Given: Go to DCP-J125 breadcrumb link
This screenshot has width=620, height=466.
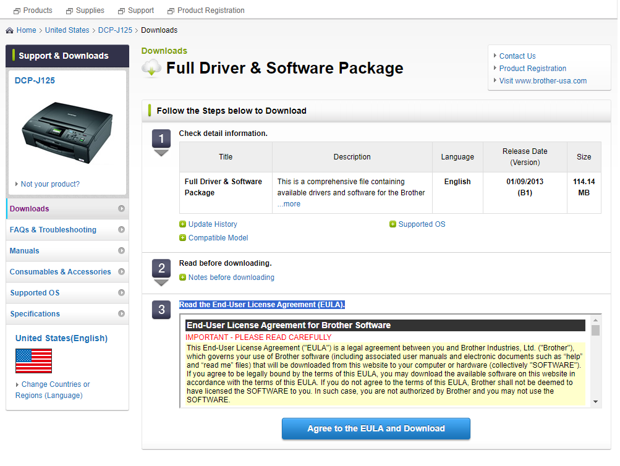Looking at the screenshot, I should [x=115, y=30].
